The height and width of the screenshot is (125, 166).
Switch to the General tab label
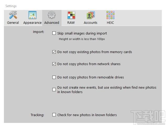click(13, 23)
